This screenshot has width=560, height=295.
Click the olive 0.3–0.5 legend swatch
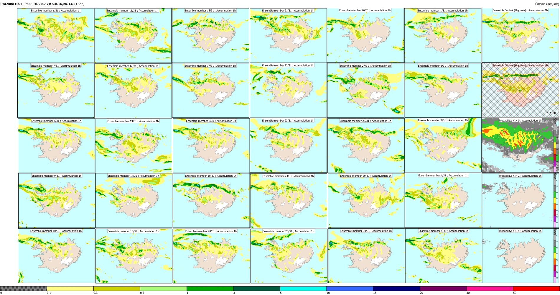(x=117, y=289)
